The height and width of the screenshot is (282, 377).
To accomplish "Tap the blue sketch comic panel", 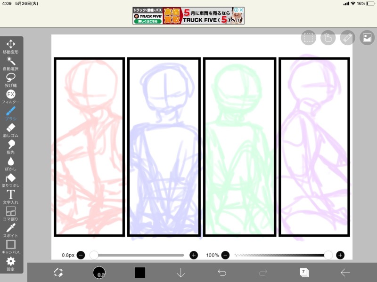I will (x=164, y=147).
